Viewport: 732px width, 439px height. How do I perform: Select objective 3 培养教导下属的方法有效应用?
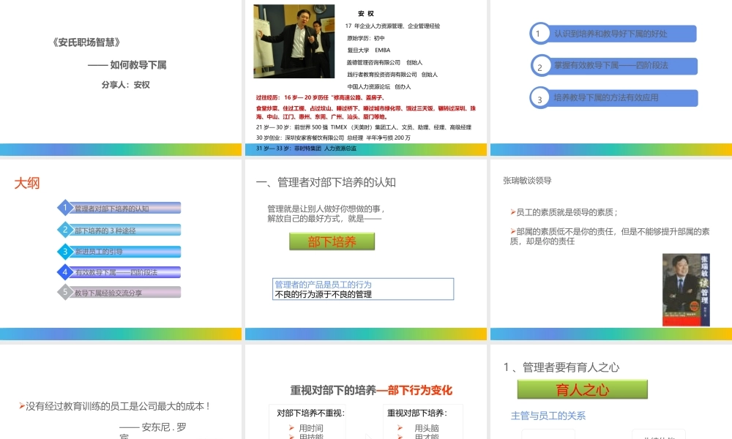(613, 98)
